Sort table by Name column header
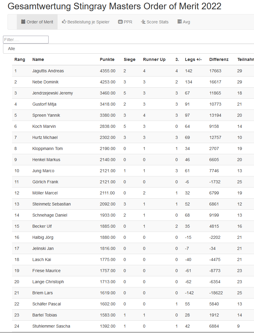The image size is (254, 333). [38, 59]
